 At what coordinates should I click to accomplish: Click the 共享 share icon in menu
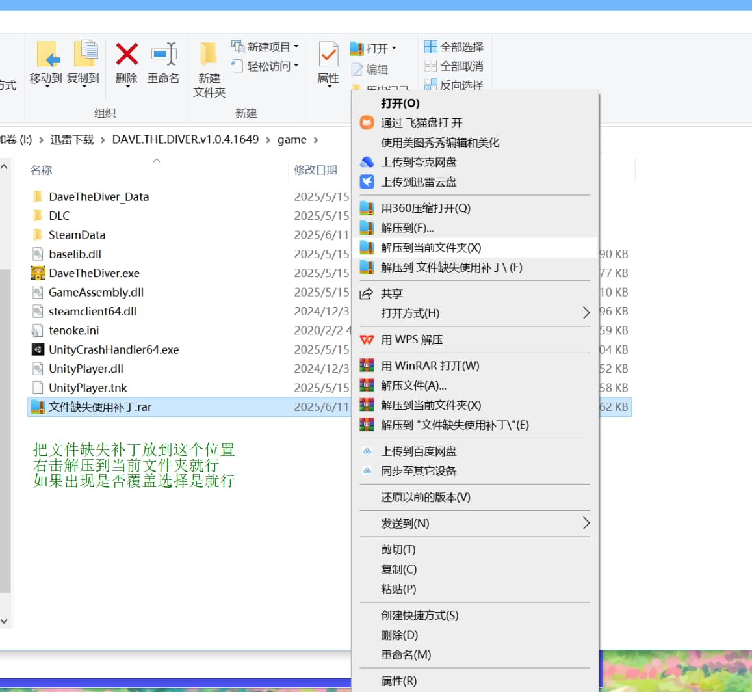pos(367,294)
